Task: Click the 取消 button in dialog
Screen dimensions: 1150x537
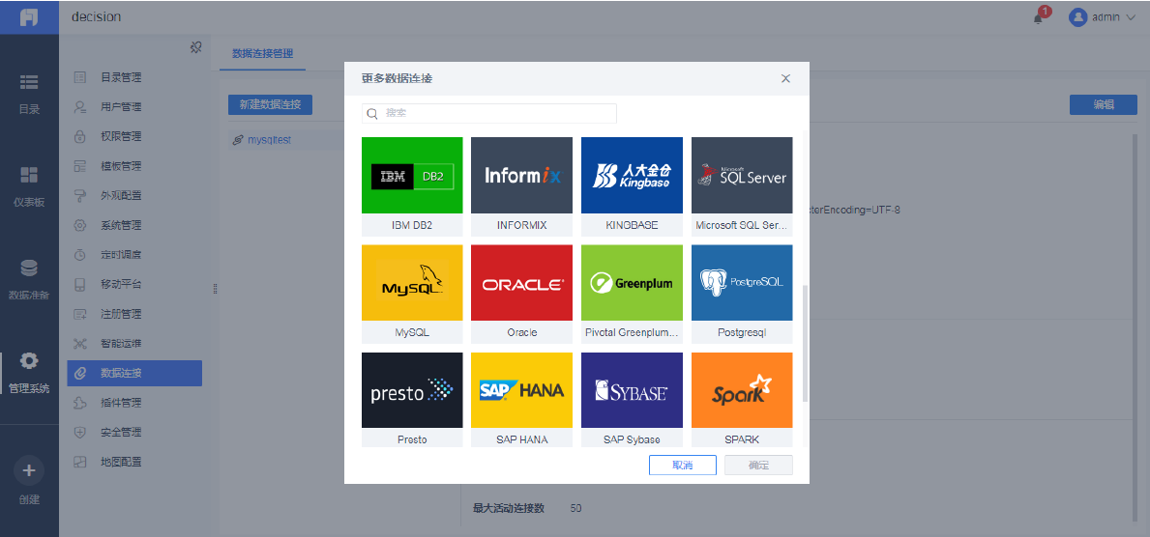Action: pos(683,466)
